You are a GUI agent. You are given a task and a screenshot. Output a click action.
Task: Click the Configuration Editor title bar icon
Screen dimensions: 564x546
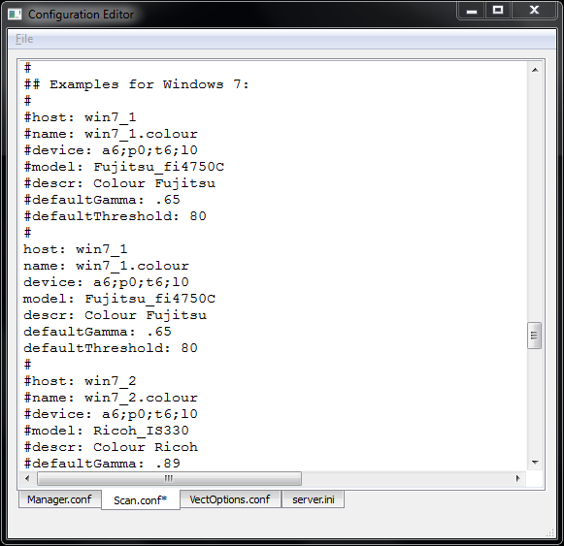(x=15, y=15)
